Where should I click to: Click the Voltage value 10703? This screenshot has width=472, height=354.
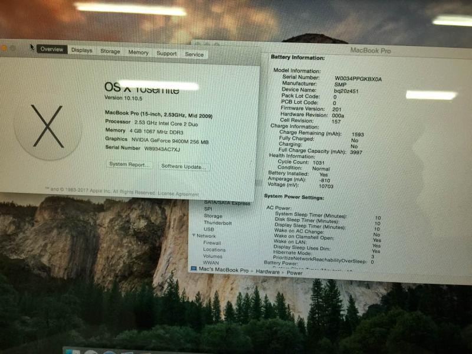326,186
